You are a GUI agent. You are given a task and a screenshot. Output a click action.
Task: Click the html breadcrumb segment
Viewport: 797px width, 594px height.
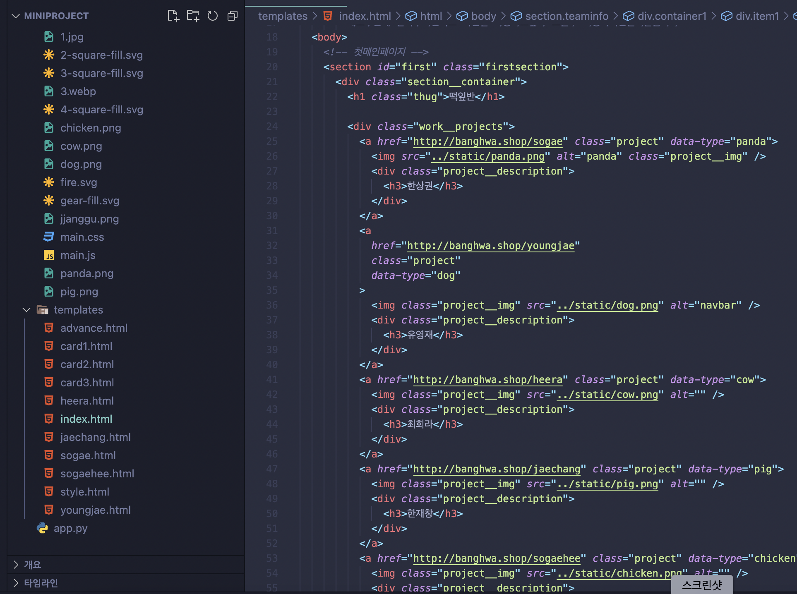[431, 16]
